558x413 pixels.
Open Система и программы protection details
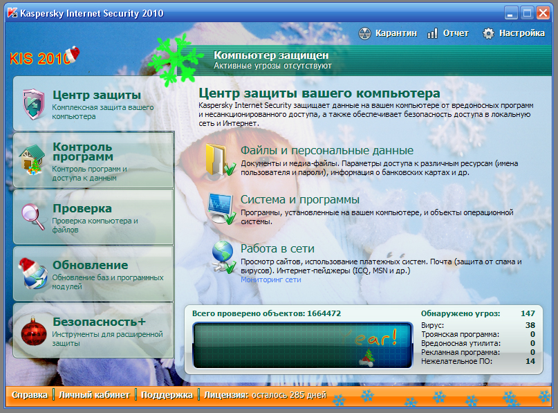click(300, 200)
